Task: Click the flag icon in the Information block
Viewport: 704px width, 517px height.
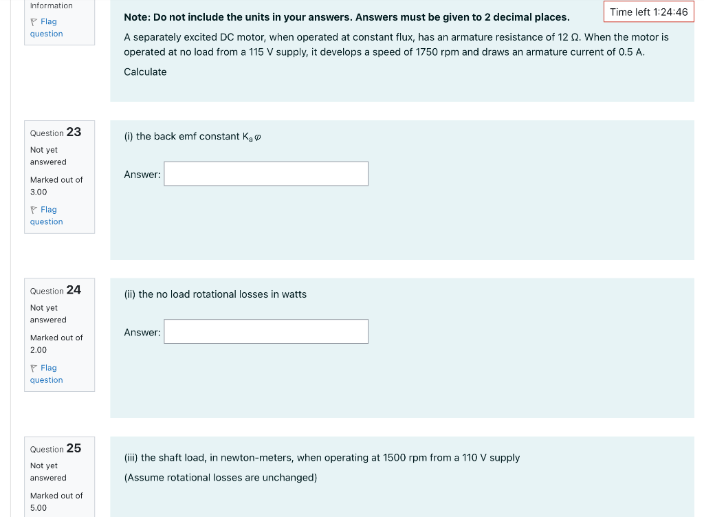Action: pos(34,21)
